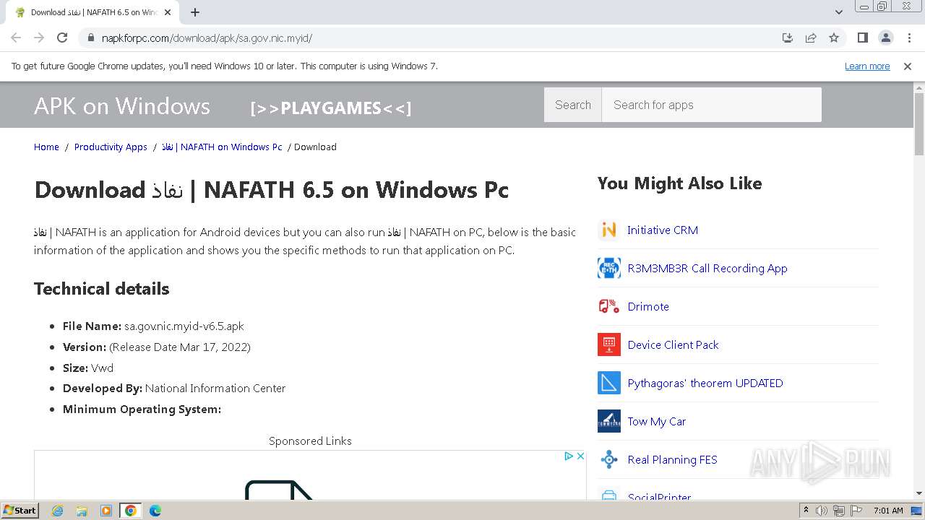This screenshot has height=520, width=925.
Task: Open the Tow My Car link
Action: click(x=657, y=422)
